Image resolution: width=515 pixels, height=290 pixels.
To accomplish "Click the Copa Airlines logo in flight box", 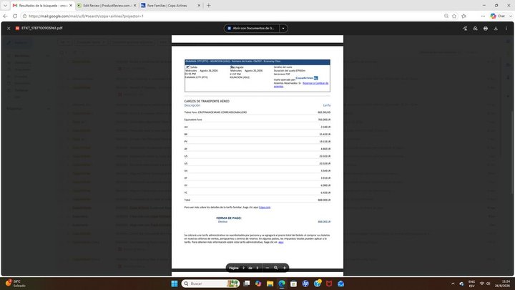I will pos(306,78).
